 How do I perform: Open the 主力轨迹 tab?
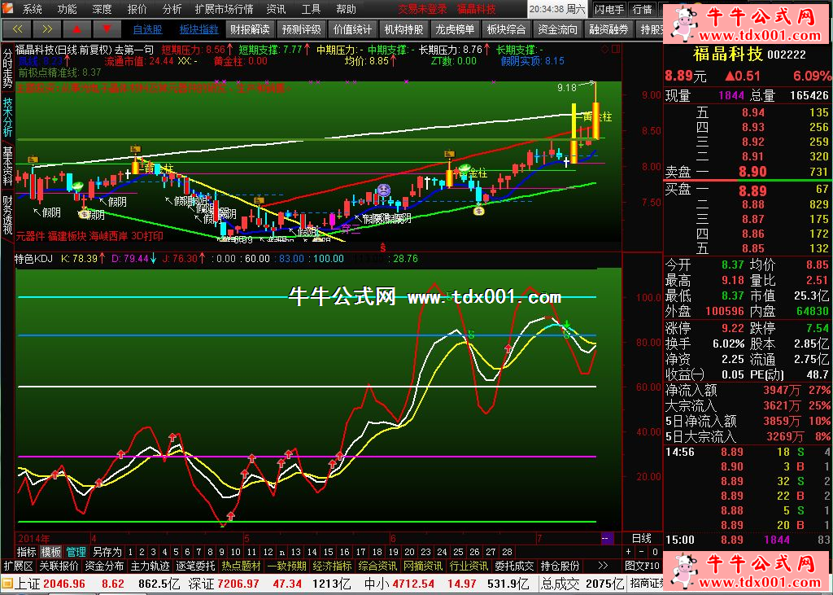tap(150, 566)
